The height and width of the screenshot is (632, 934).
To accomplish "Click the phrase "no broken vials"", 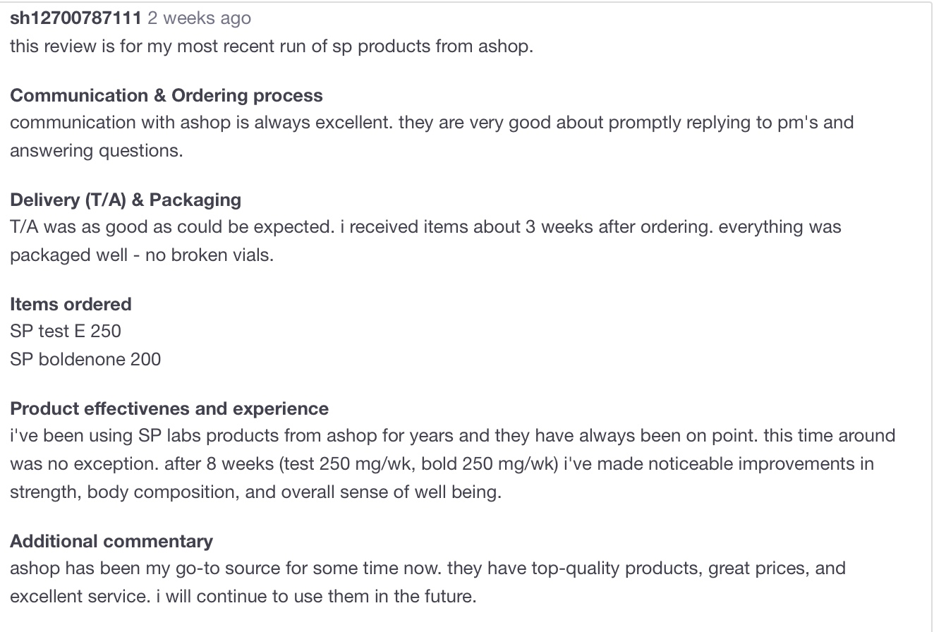I will [208, 255].
